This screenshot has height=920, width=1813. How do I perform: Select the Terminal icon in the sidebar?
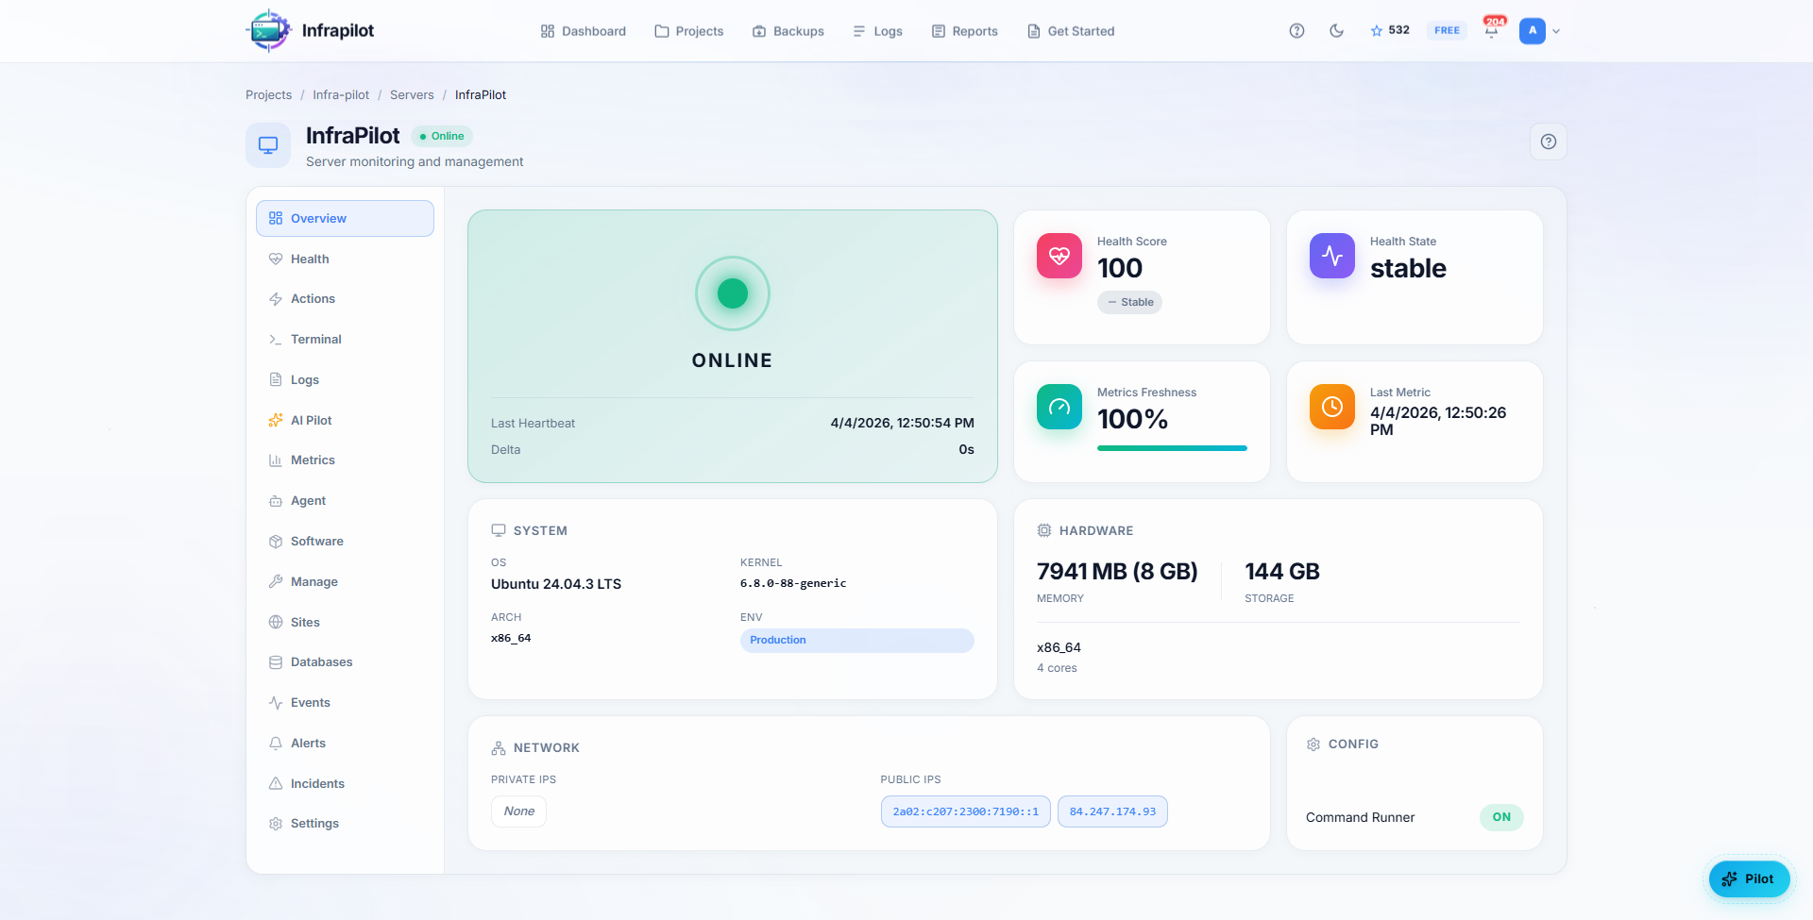[x=275, y=339]
